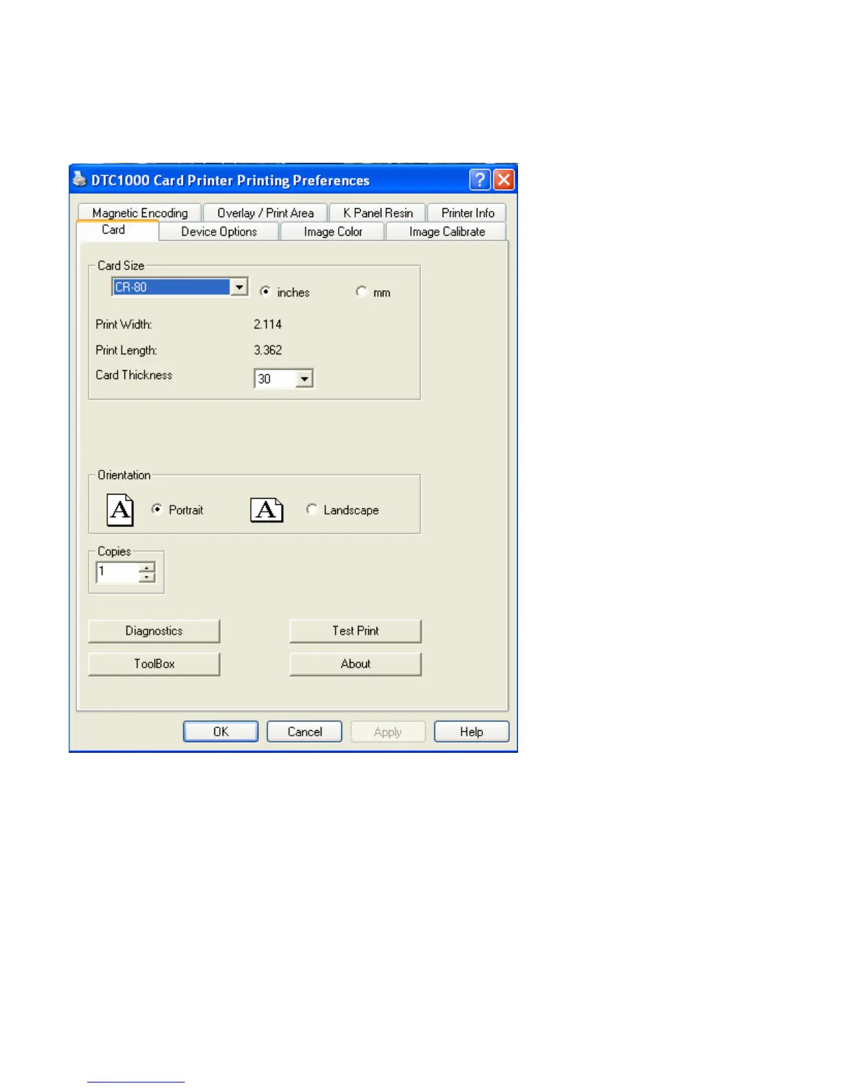Increase copies with the up arrow
This screenshot has width=841, height=1088.
click(x=147, y=567)
